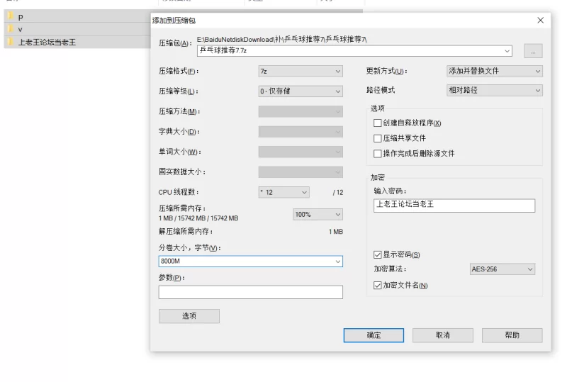
Task: Click the 取消 cancel button
Action: 442,335
